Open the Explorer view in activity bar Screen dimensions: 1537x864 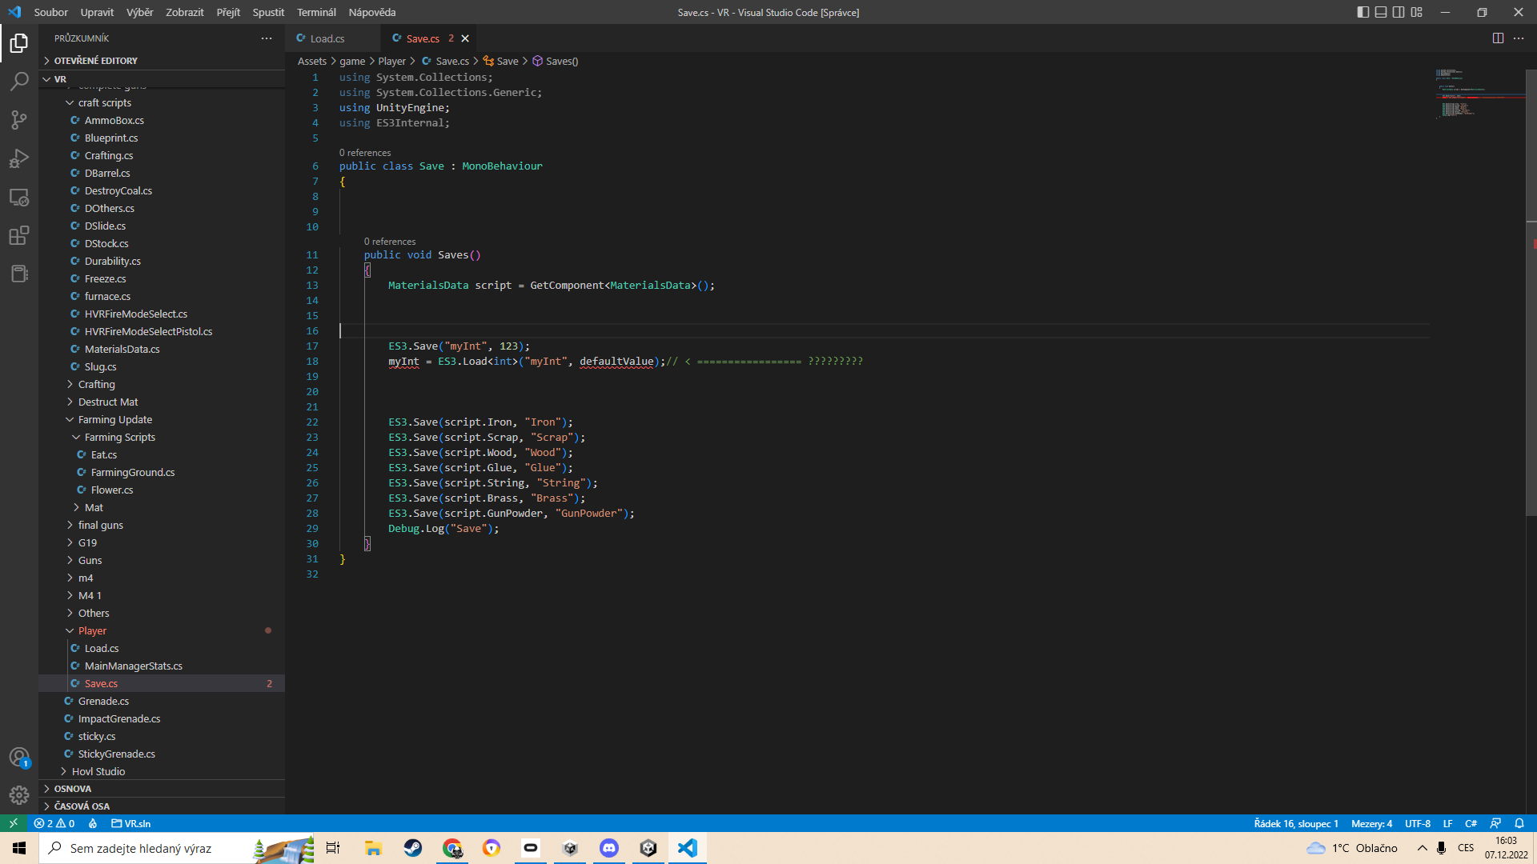pos(19,42)
